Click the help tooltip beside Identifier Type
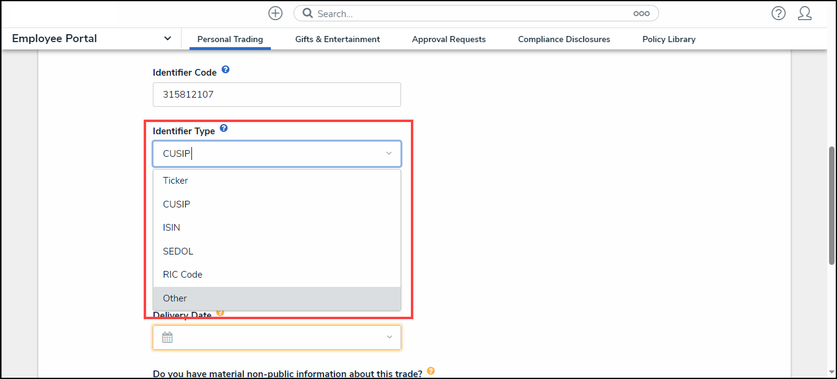This screenshot has height=379, width=837. click(224, 128)
